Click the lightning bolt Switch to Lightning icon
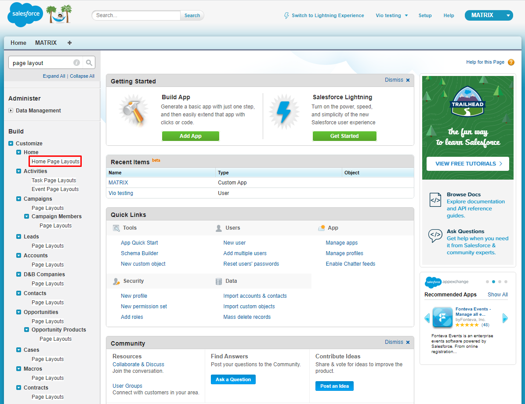The width and height of the screenshot is (525, 404). pyautogui.click(x=286, y=15)
